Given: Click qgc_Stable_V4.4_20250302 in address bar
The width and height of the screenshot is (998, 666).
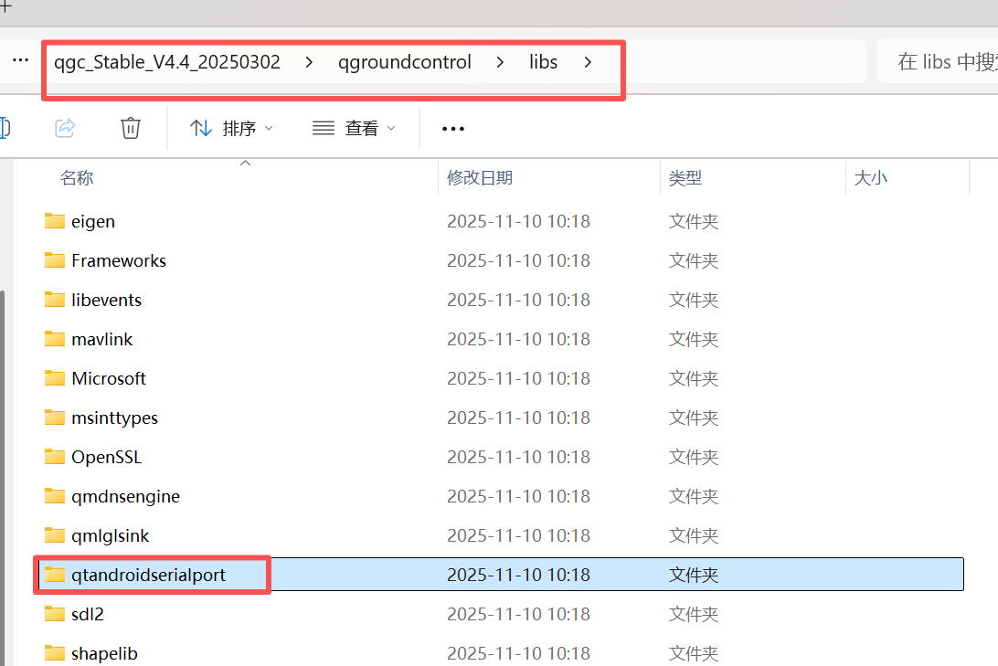Looking at the screenshot, I should (x=166, y=62).
